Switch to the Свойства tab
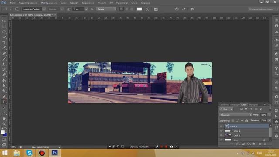The height and width of the screenshot is (157, 279). pos(224,105)
